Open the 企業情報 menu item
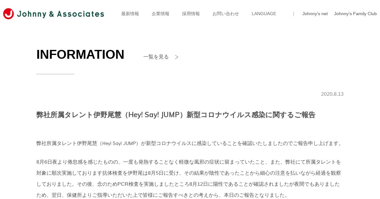380x199 pixels. pyautogui.click(x=161, y=14)
